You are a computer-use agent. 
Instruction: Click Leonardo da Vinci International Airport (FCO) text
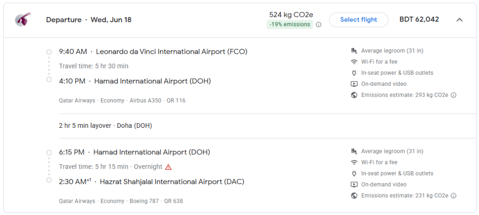[x=172, y=52]
